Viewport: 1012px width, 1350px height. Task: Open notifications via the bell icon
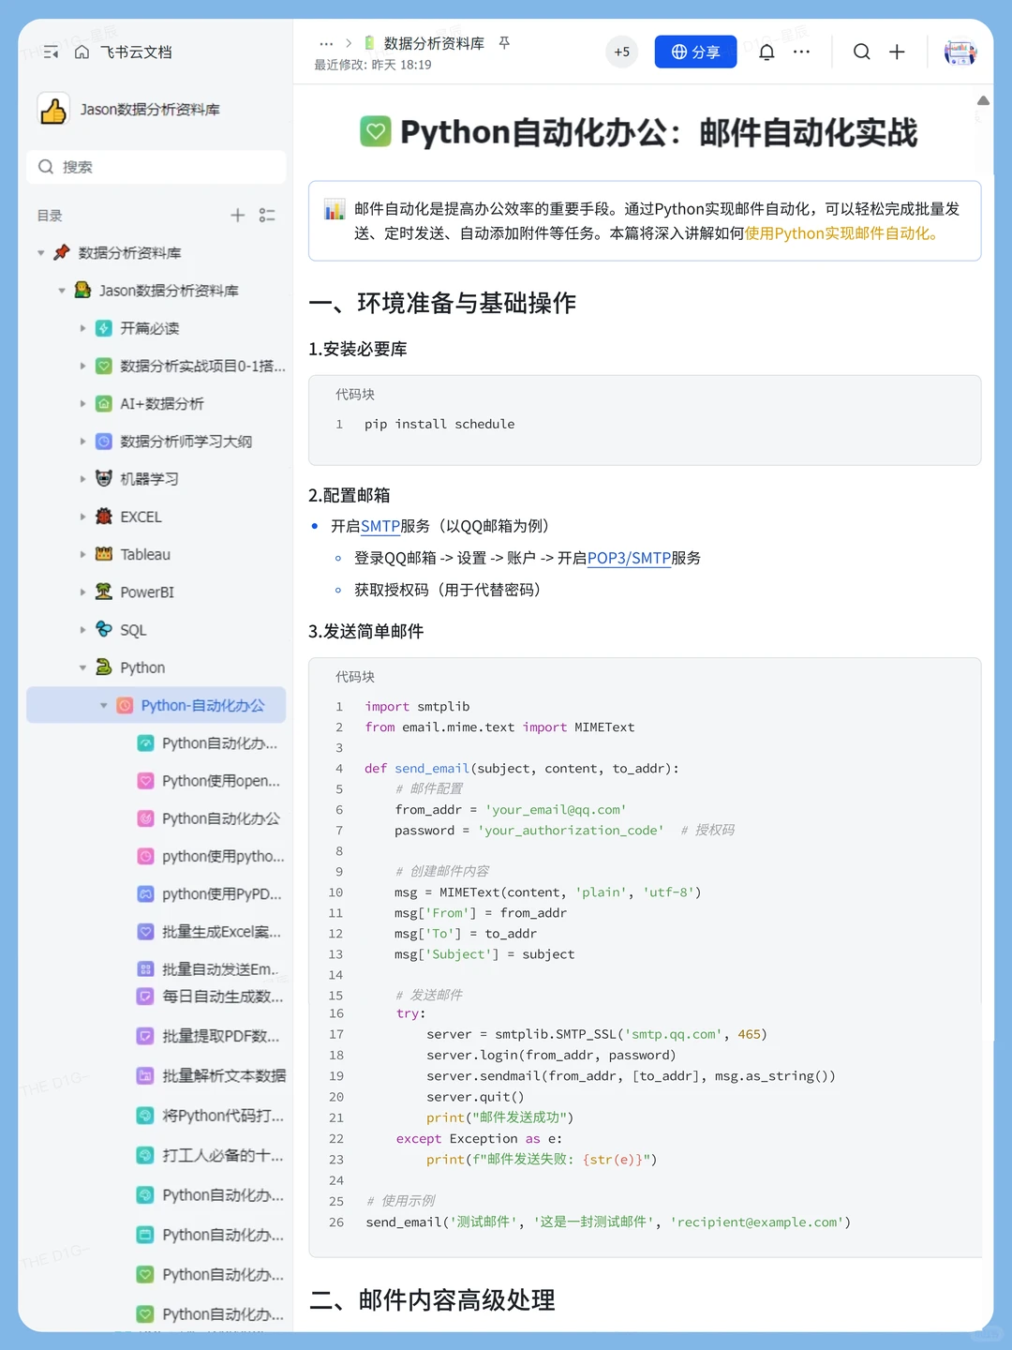(x=766, y=52)
